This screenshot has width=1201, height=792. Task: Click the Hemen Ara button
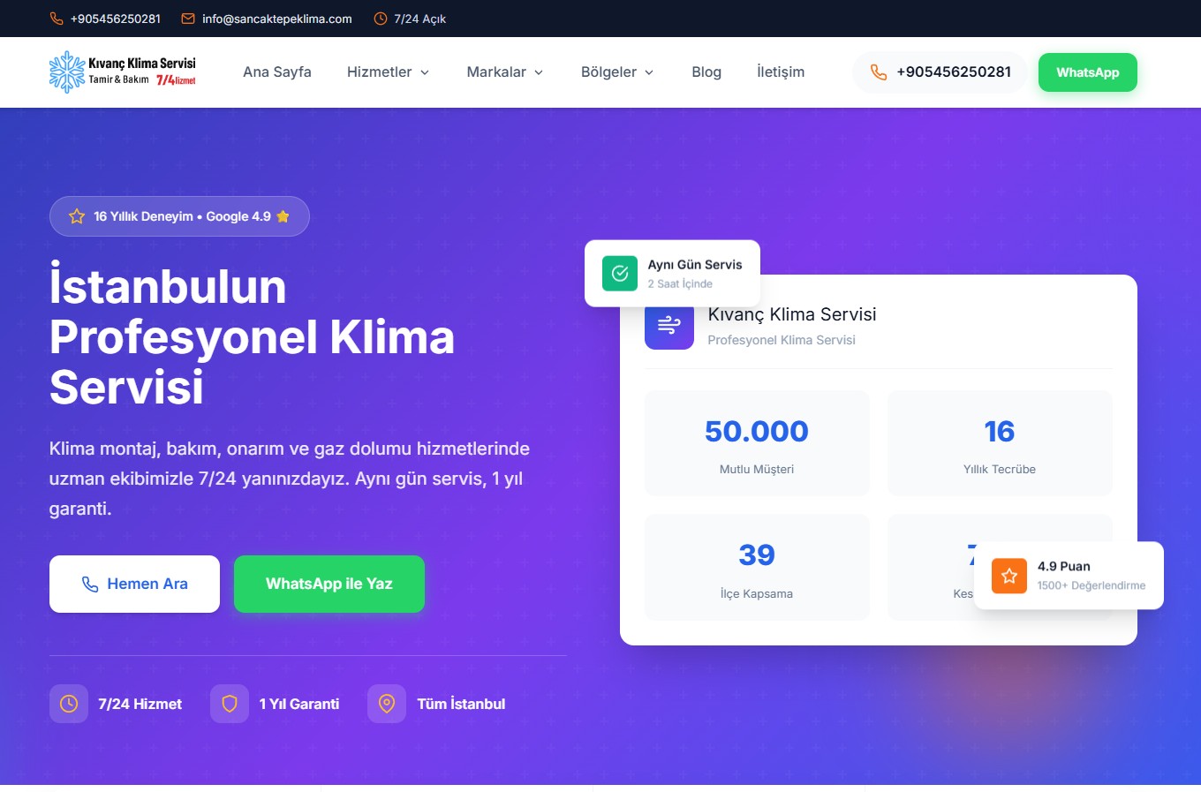point(134,584)
